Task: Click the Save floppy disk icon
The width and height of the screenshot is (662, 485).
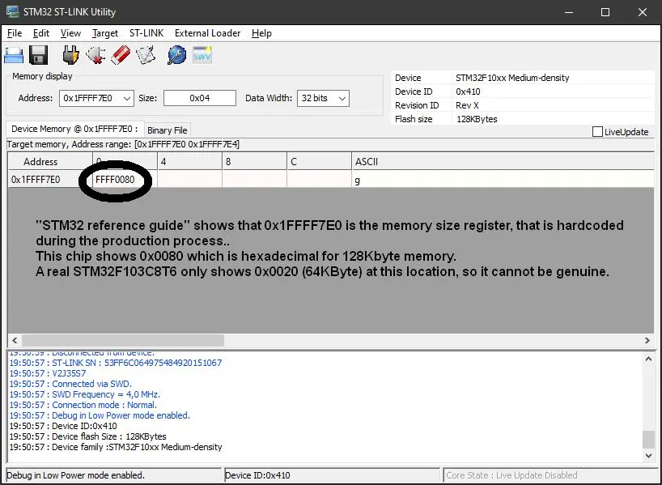Action: 38,55
